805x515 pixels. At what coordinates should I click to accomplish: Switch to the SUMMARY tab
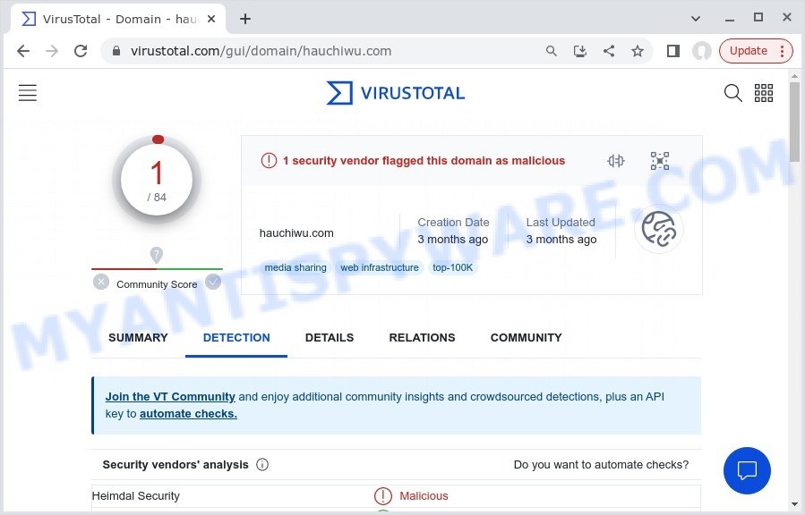pos(138,338)
